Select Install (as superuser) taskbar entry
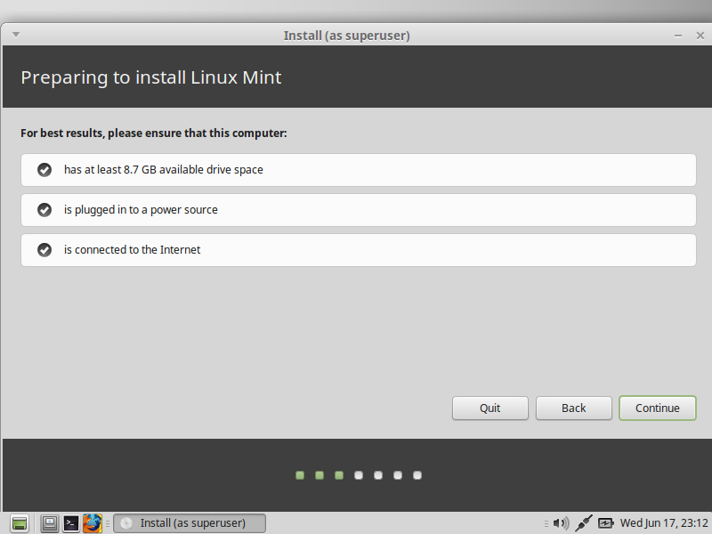 [x=190, y=523]
